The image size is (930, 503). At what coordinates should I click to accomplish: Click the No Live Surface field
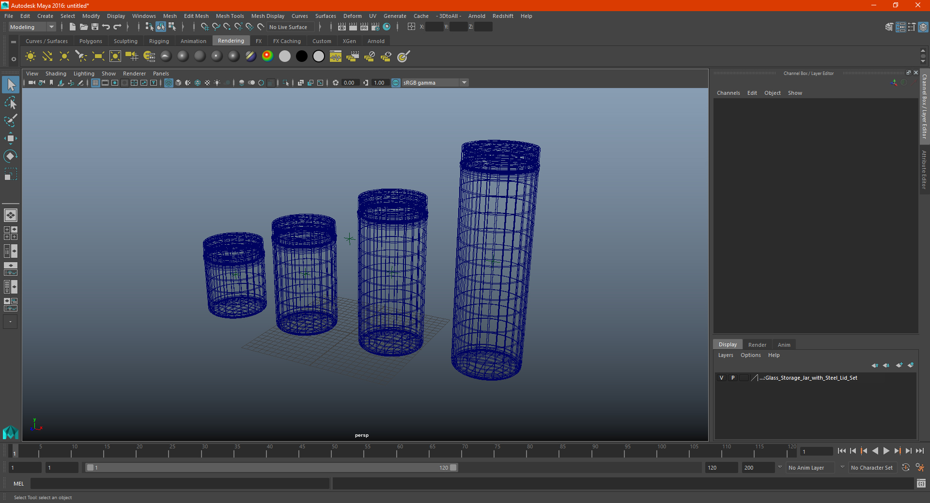coord(290,27)
